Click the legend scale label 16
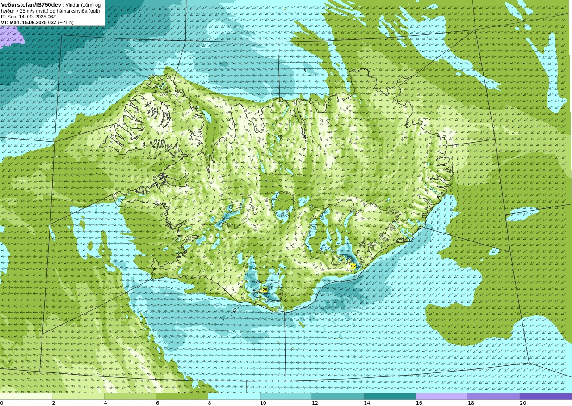 tap(419, 403)
